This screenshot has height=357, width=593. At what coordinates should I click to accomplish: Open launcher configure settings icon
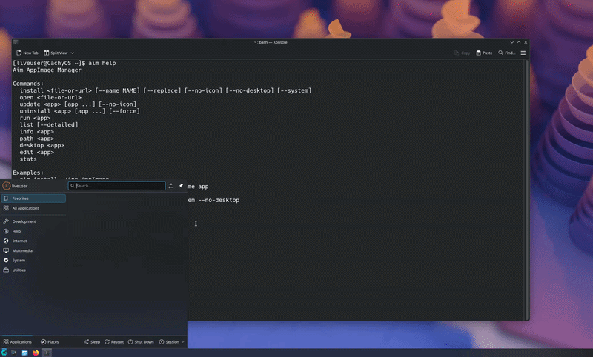171,185
